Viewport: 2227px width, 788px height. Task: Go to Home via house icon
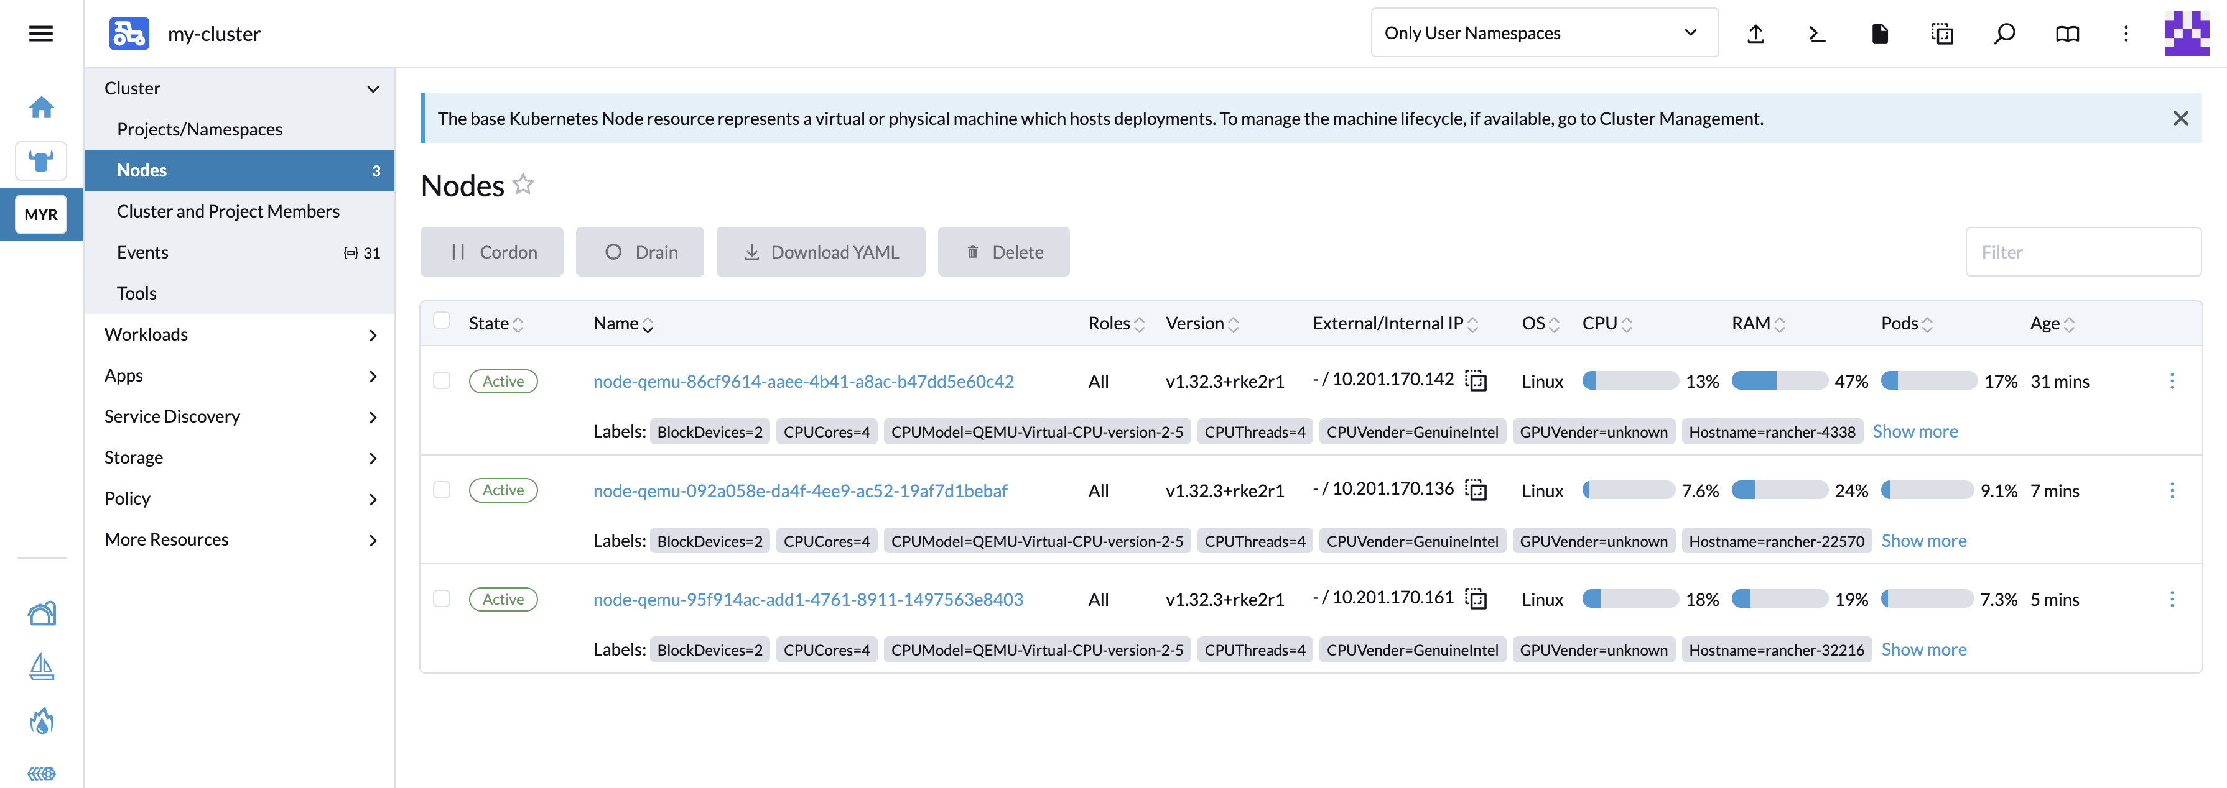tap(42, 107)
